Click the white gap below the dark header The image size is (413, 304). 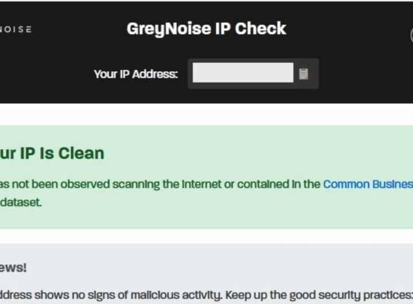point(206,114)
